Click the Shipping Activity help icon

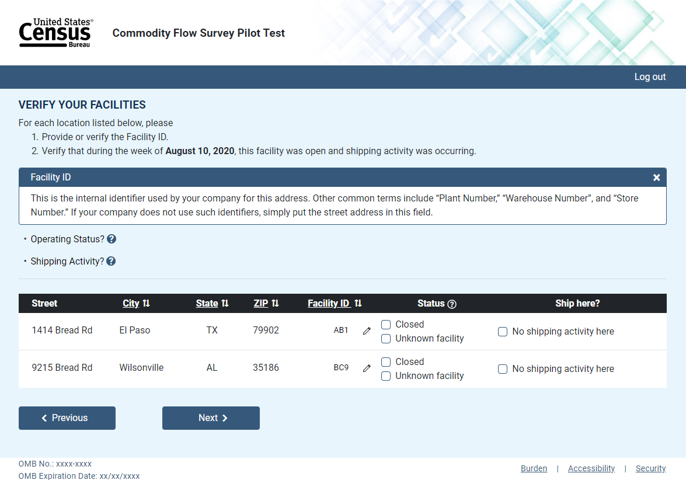pyautogui.click(x=111, y=262)
